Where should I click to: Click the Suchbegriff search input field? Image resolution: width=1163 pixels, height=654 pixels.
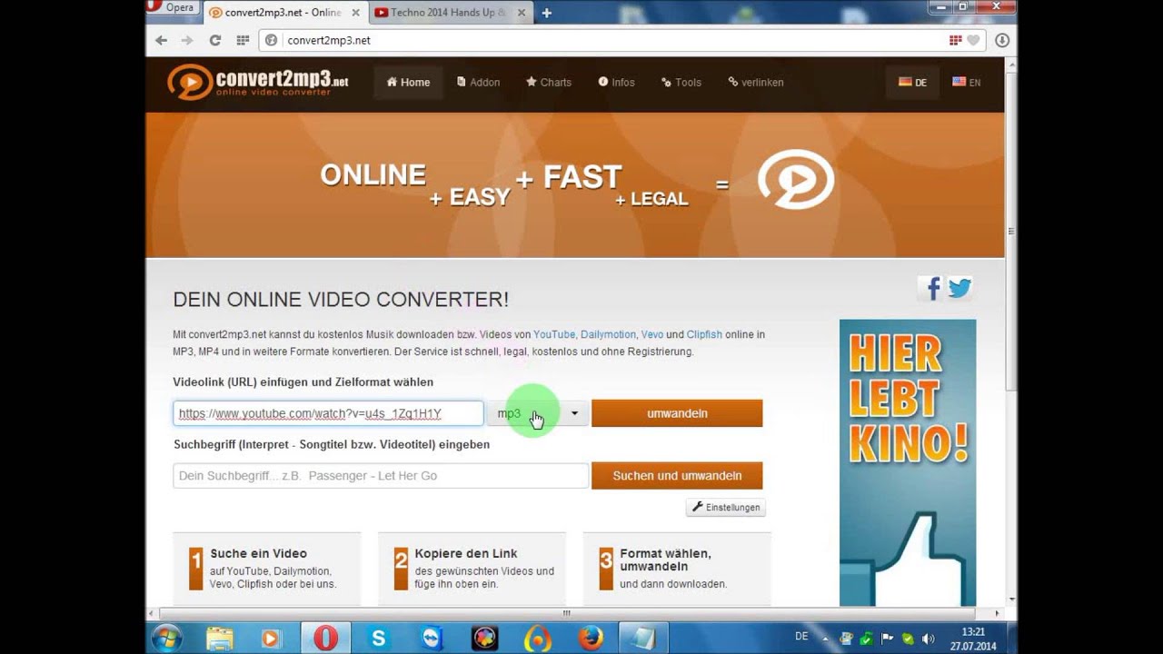pyautogui.click(x=381, y=476)
